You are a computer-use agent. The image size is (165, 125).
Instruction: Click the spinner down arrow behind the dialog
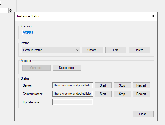point(10,12)
